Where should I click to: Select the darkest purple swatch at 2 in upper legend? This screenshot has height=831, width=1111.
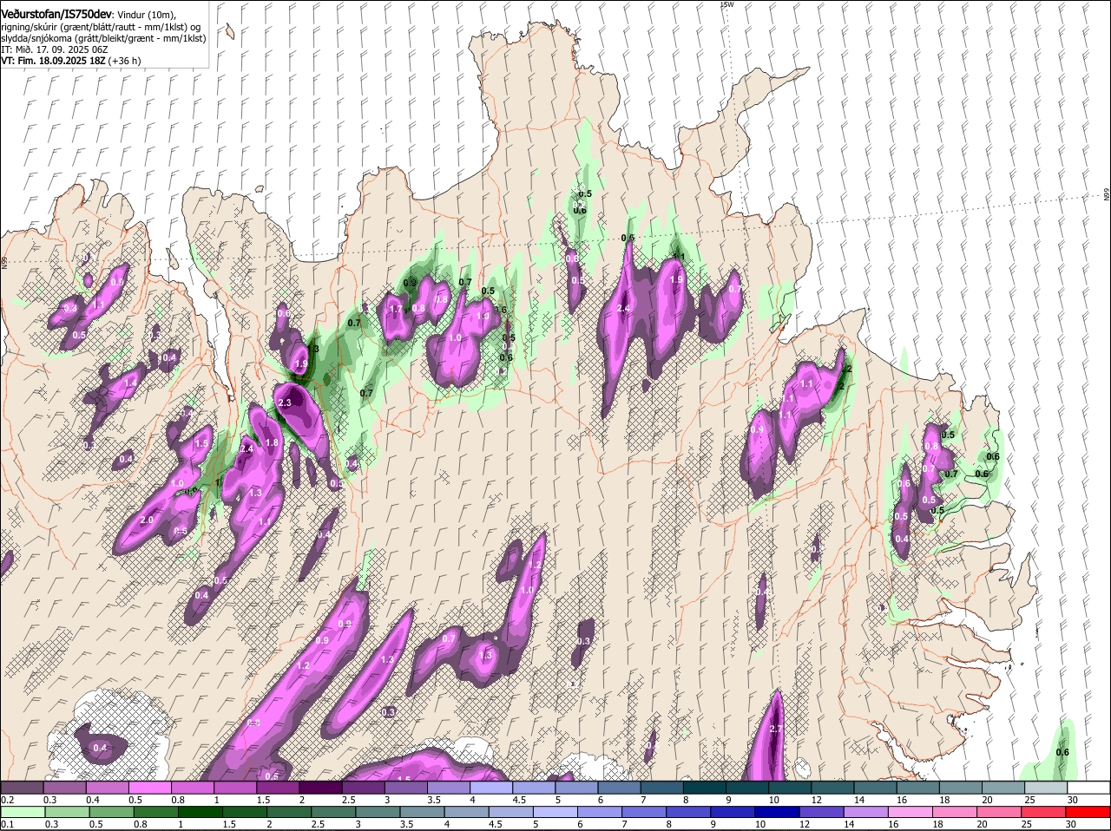click(x=319, y=788)
